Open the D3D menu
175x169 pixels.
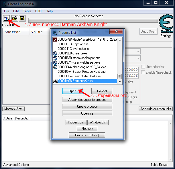coord(38,11)
